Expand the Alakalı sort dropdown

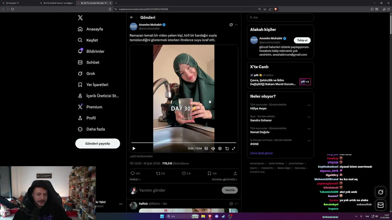[x=135, y=179]
